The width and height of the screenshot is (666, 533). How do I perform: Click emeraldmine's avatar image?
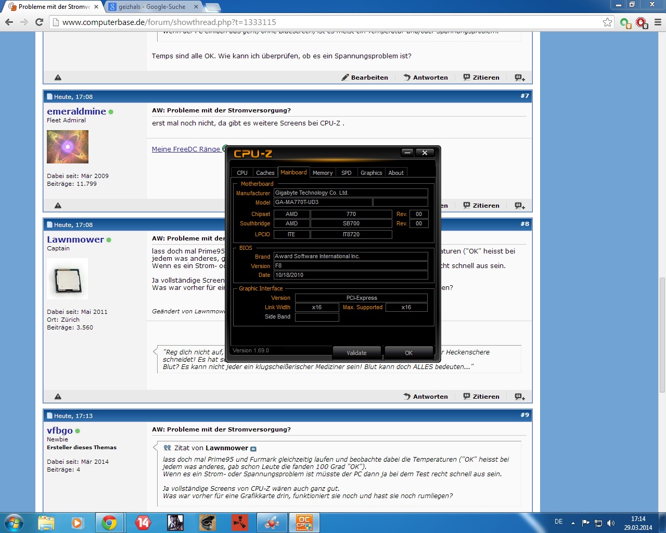click(x=68, y=147)
